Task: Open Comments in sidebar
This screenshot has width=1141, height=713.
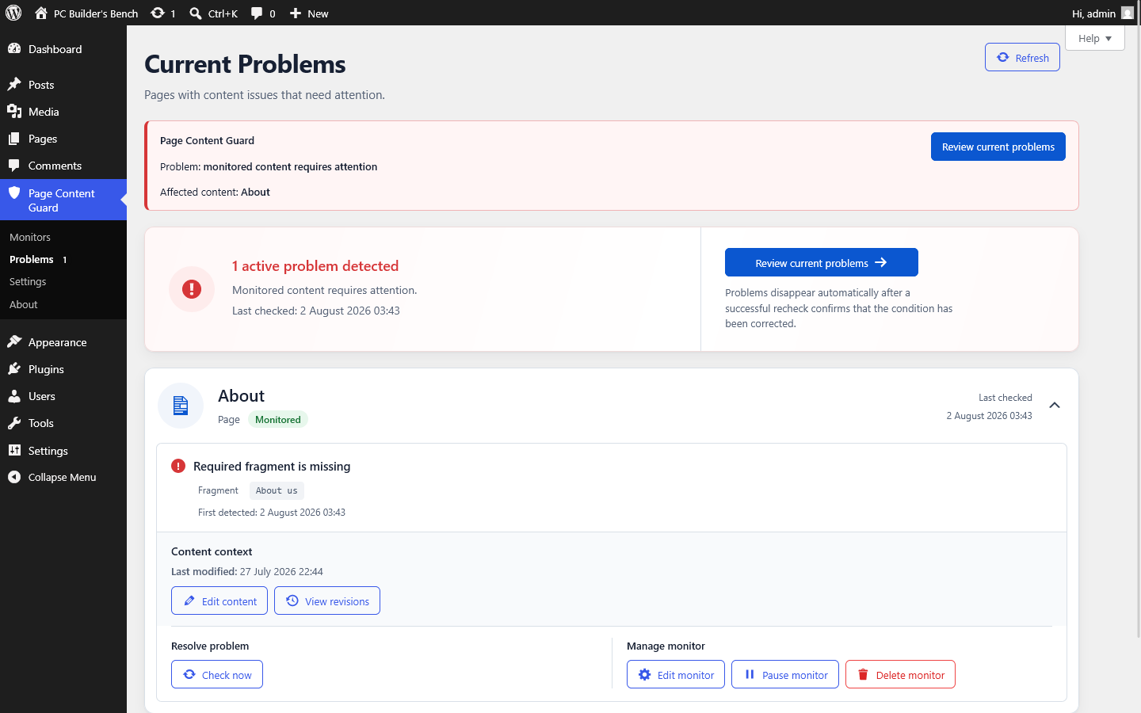Action: pos(63,166)
